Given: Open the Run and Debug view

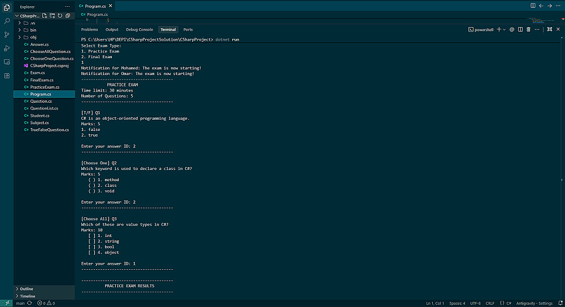Looking at the screenshot, I should click(6, 48).
